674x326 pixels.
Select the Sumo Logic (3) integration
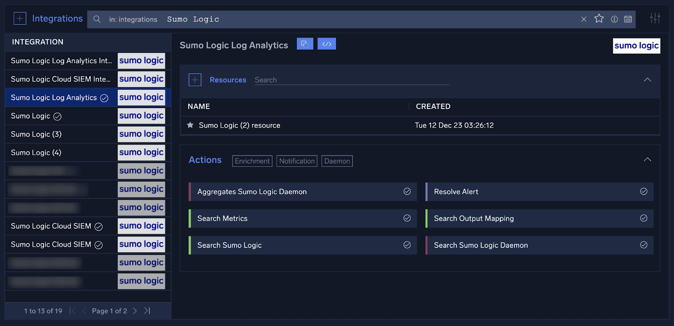point(88,134)
